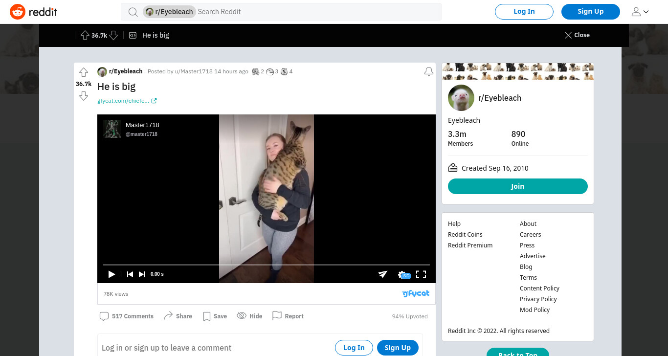The width and height of the screenshot is (668, 356).
Task: Click the gfycat logo
Action: [416, 293]
